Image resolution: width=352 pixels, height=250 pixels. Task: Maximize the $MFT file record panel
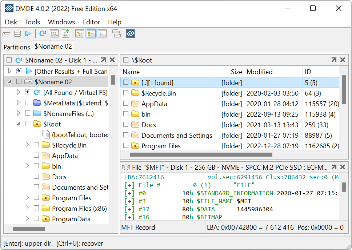point(333,168)
